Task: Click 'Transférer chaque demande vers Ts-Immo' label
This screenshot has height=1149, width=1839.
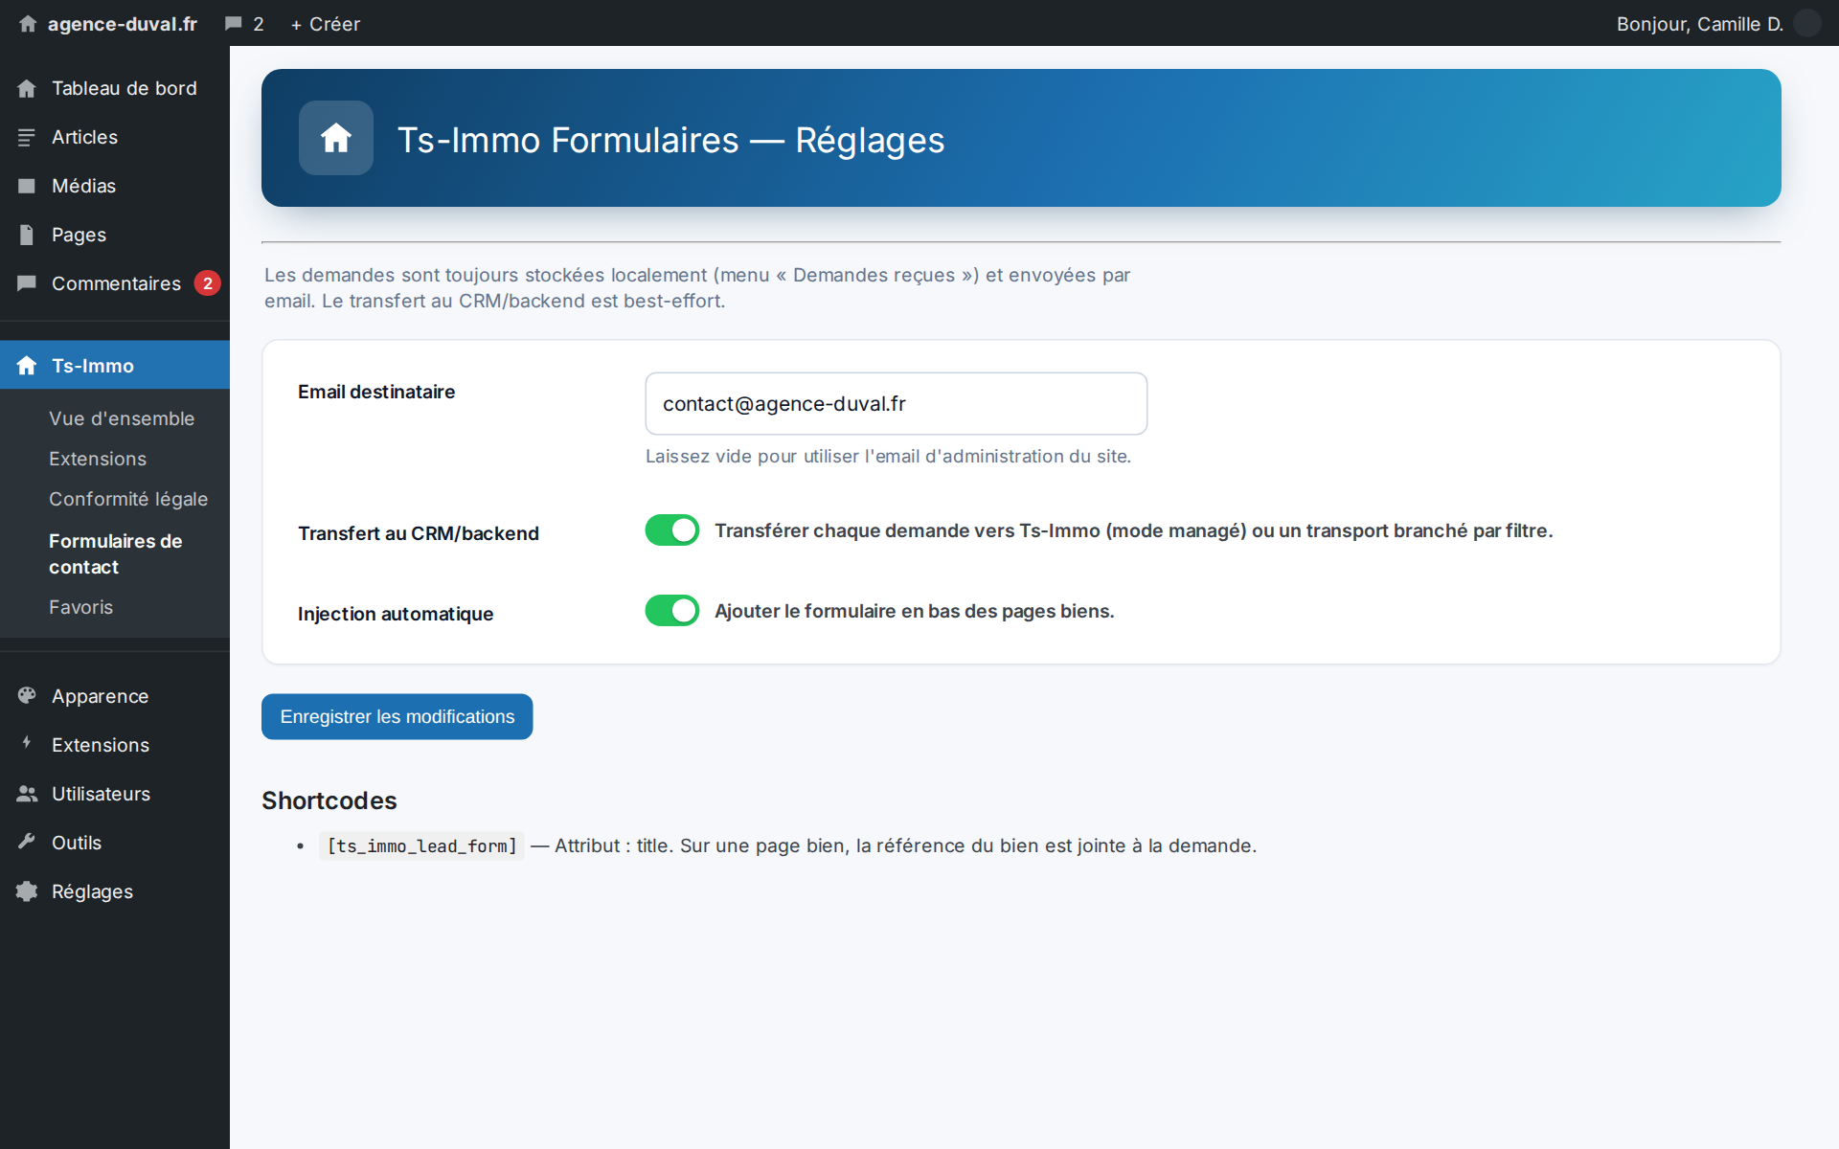Action: (1134, 530)
